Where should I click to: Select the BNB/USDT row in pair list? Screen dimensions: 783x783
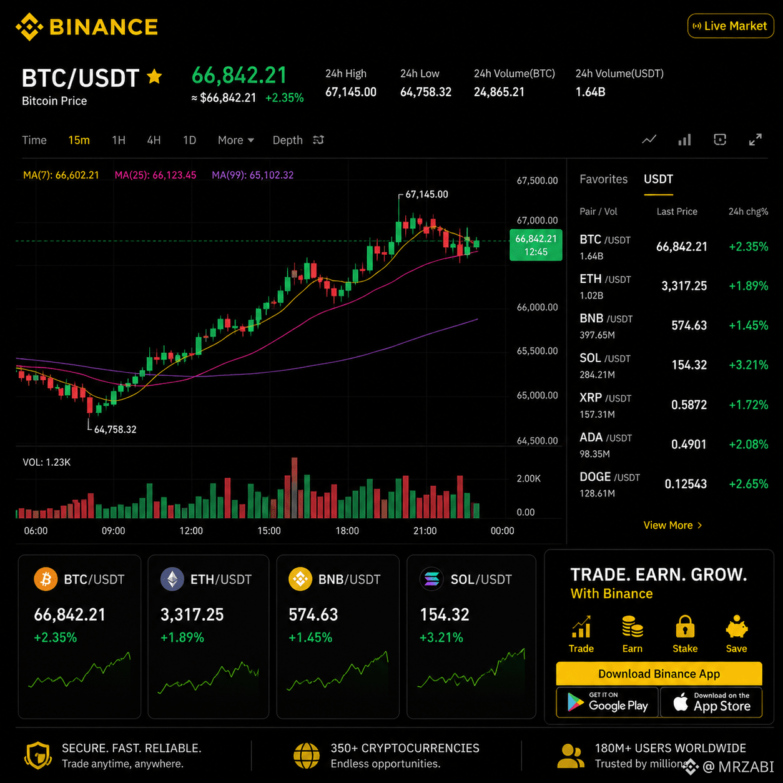click(x=674, y=325)
